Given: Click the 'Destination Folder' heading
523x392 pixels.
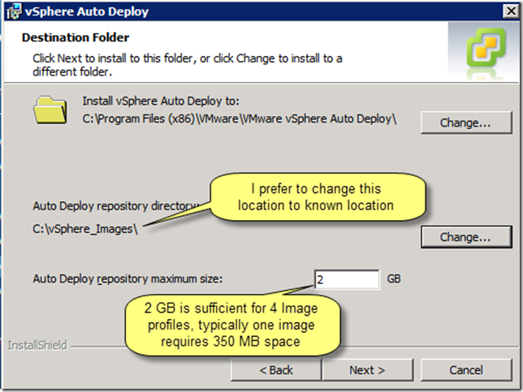Looking at the screenshot, I should tap(76, 37).
